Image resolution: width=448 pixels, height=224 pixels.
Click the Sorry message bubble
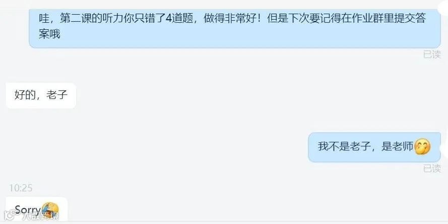tap(37, 209)
